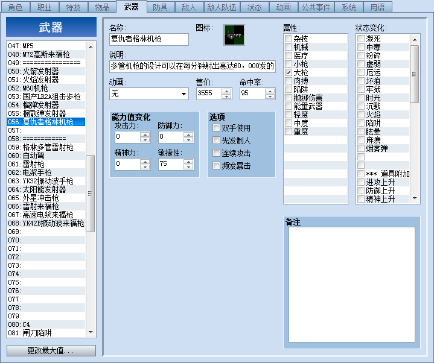Click 状态变化 list scroll down arrow
The width and height of the screenshot is (434, 363).
point(415,198)
